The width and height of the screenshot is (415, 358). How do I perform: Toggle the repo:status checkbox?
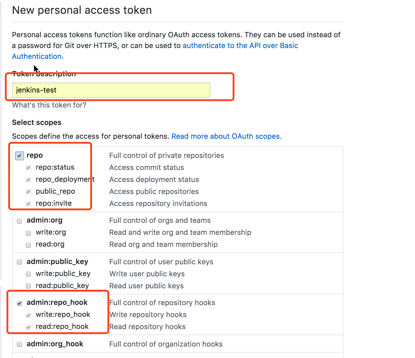click(29, 168)
